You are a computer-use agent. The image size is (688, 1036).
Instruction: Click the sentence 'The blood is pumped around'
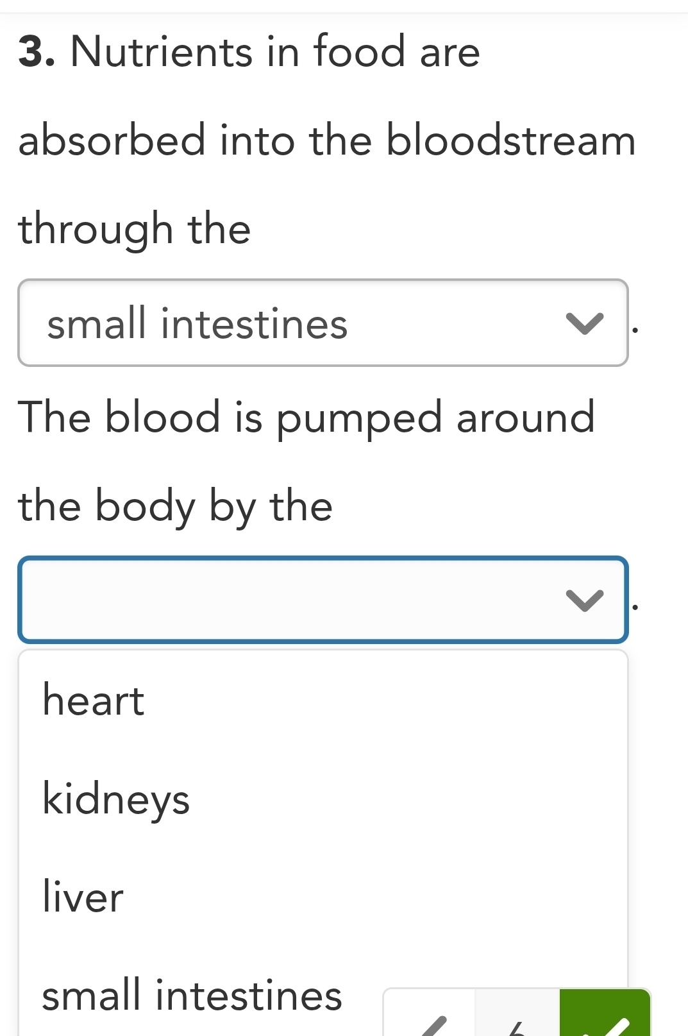(306, 417)
